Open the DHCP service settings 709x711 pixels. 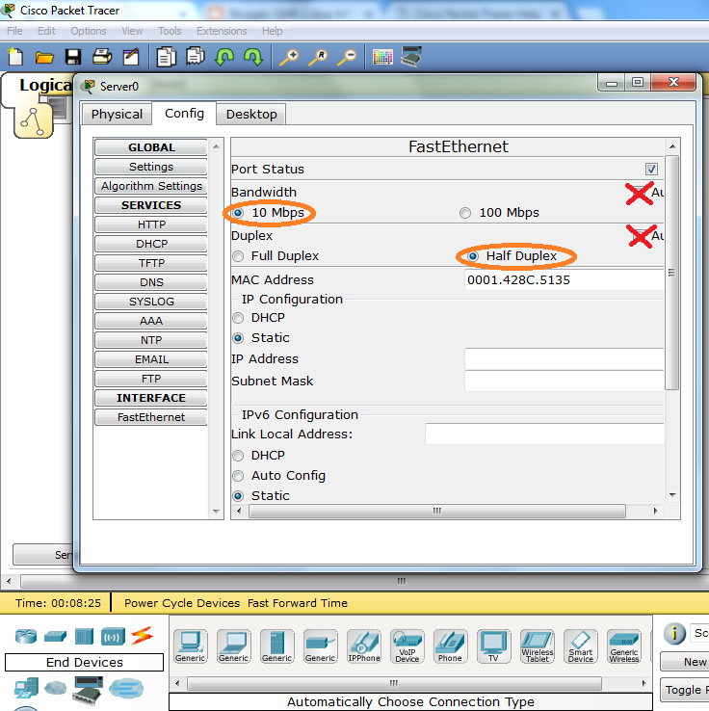(x=151, y=244)
